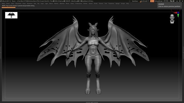Open the Picker menu
Viewport: 184px width, 103px height.
(x=72, y=4)
